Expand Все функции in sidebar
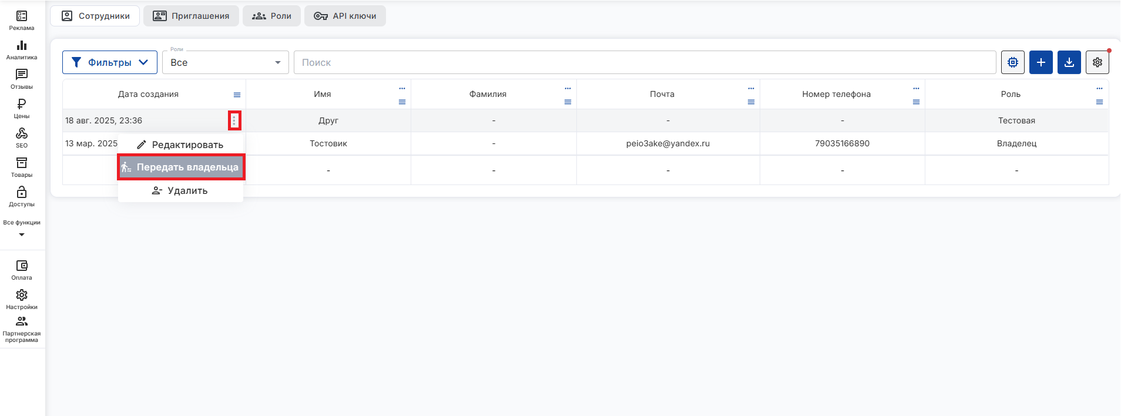1121x416 pixels. 22,228
